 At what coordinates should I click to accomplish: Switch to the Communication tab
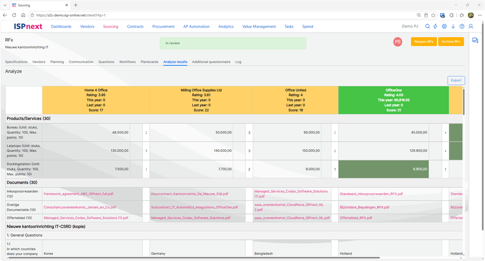pos(81,62)
